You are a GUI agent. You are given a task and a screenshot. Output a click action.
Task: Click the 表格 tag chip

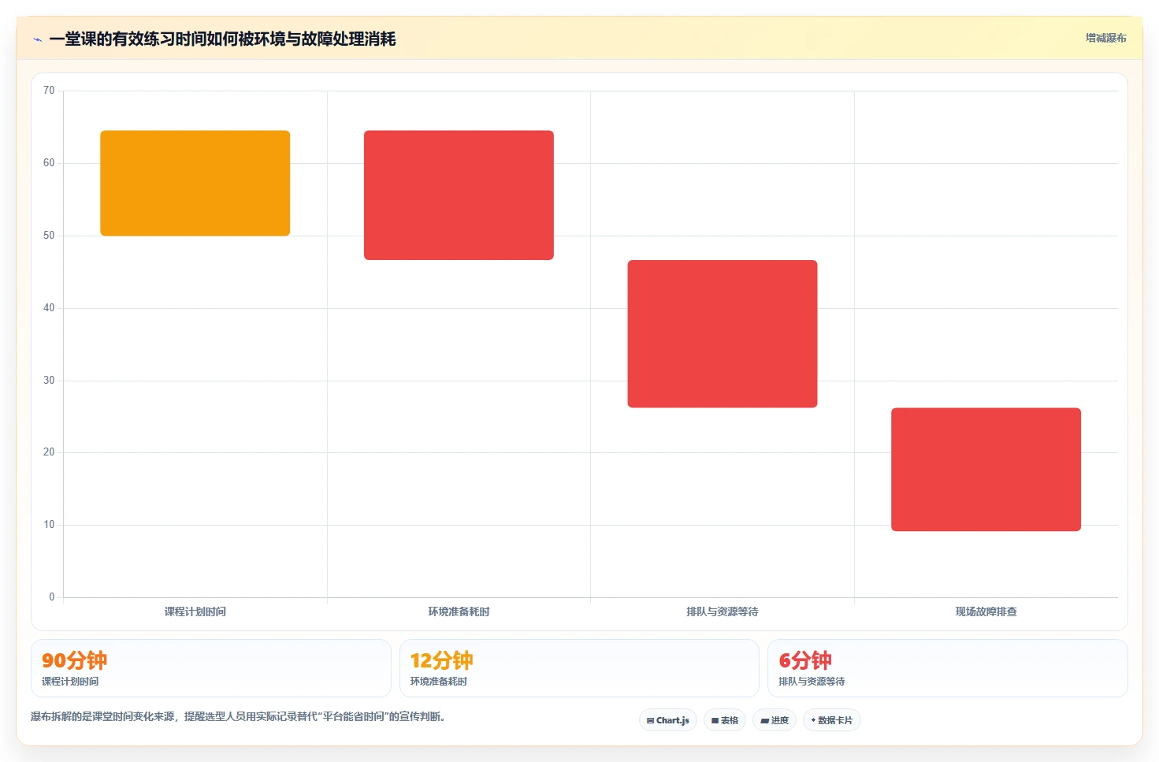pos(725,720)
